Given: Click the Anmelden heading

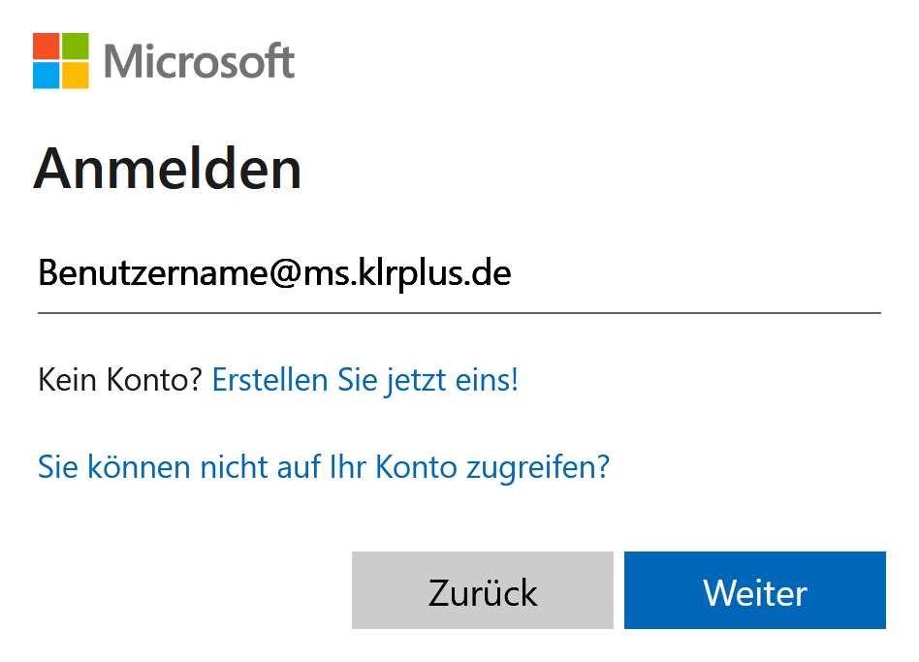Looking at the screenshot, I should coord(168,169).
